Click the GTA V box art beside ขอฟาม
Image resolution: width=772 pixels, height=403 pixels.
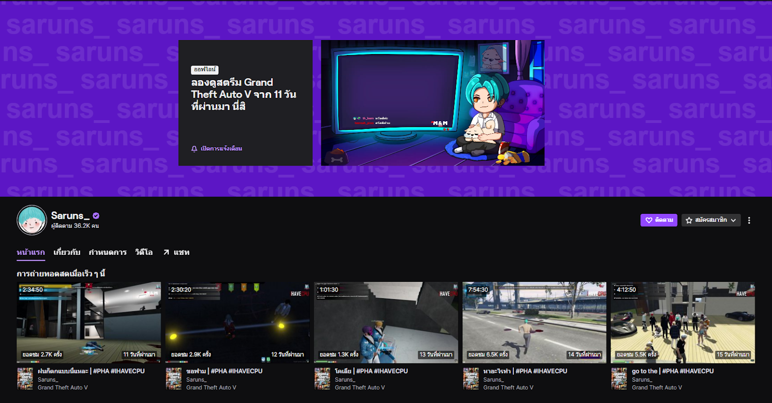coord(174,379)
